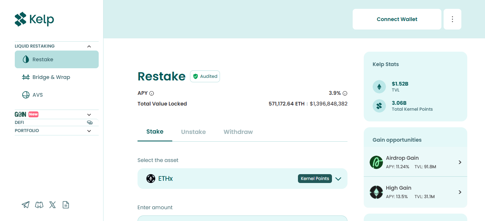The height and width of the screenshot is (221, 485).
Task: Click the Connect Wallet button
Action: point(397,19)
